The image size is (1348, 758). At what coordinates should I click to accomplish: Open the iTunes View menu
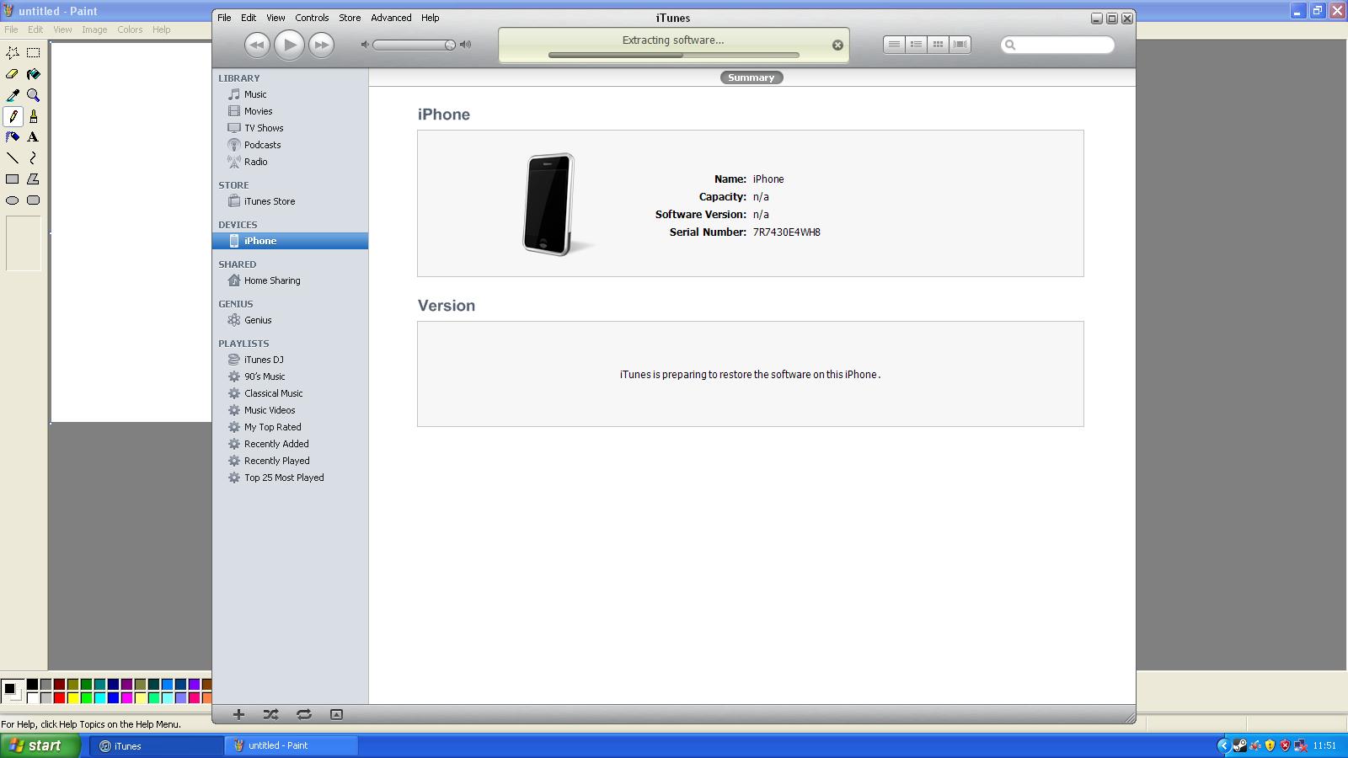[275, 18]
